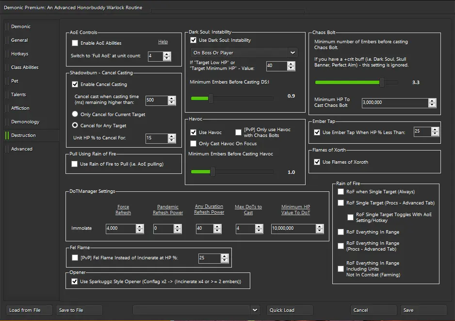Go to the Class Abilities tab

[25, 67]
